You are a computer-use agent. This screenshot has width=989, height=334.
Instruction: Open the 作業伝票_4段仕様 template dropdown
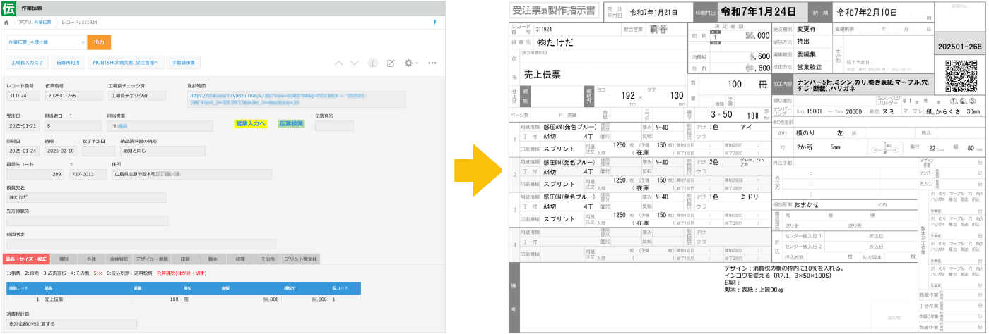click(x=46, y=42)
